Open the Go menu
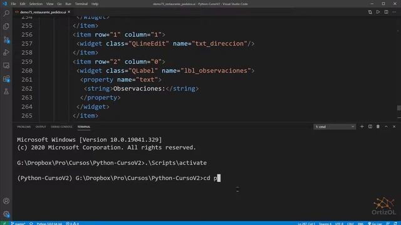The height and width of the screenshot is (225, 401). tap(60, 4)
